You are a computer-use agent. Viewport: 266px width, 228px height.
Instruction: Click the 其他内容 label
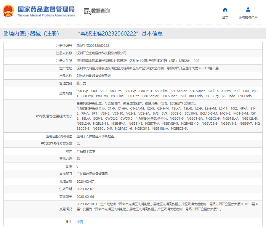tap(65, 159)
